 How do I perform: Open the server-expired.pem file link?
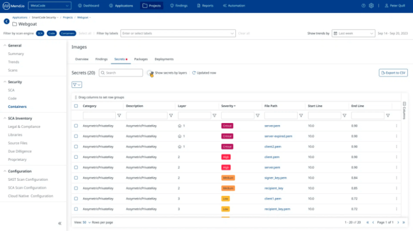278,136
